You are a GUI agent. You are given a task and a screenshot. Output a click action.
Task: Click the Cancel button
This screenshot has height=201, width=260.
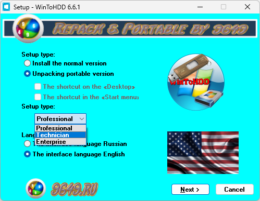(x=234, y=190)
